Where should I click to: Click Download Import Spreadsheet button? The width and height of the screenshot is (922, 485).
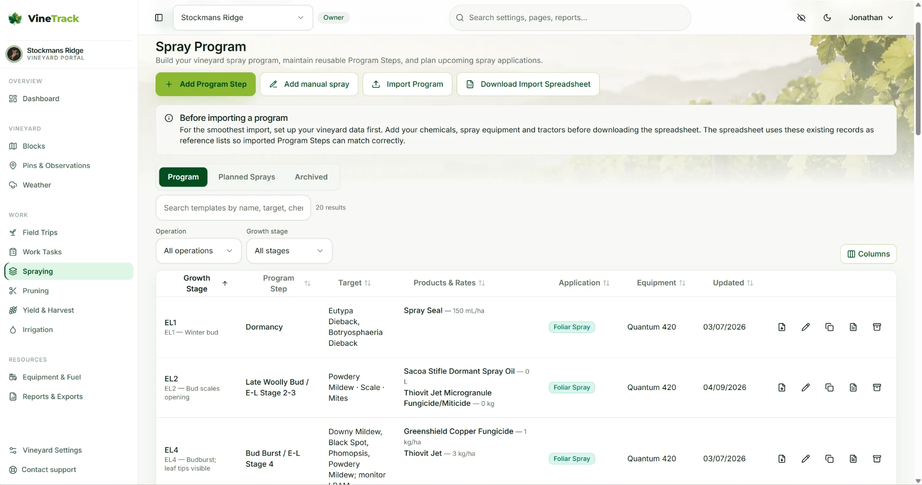(x=528, y=84)
